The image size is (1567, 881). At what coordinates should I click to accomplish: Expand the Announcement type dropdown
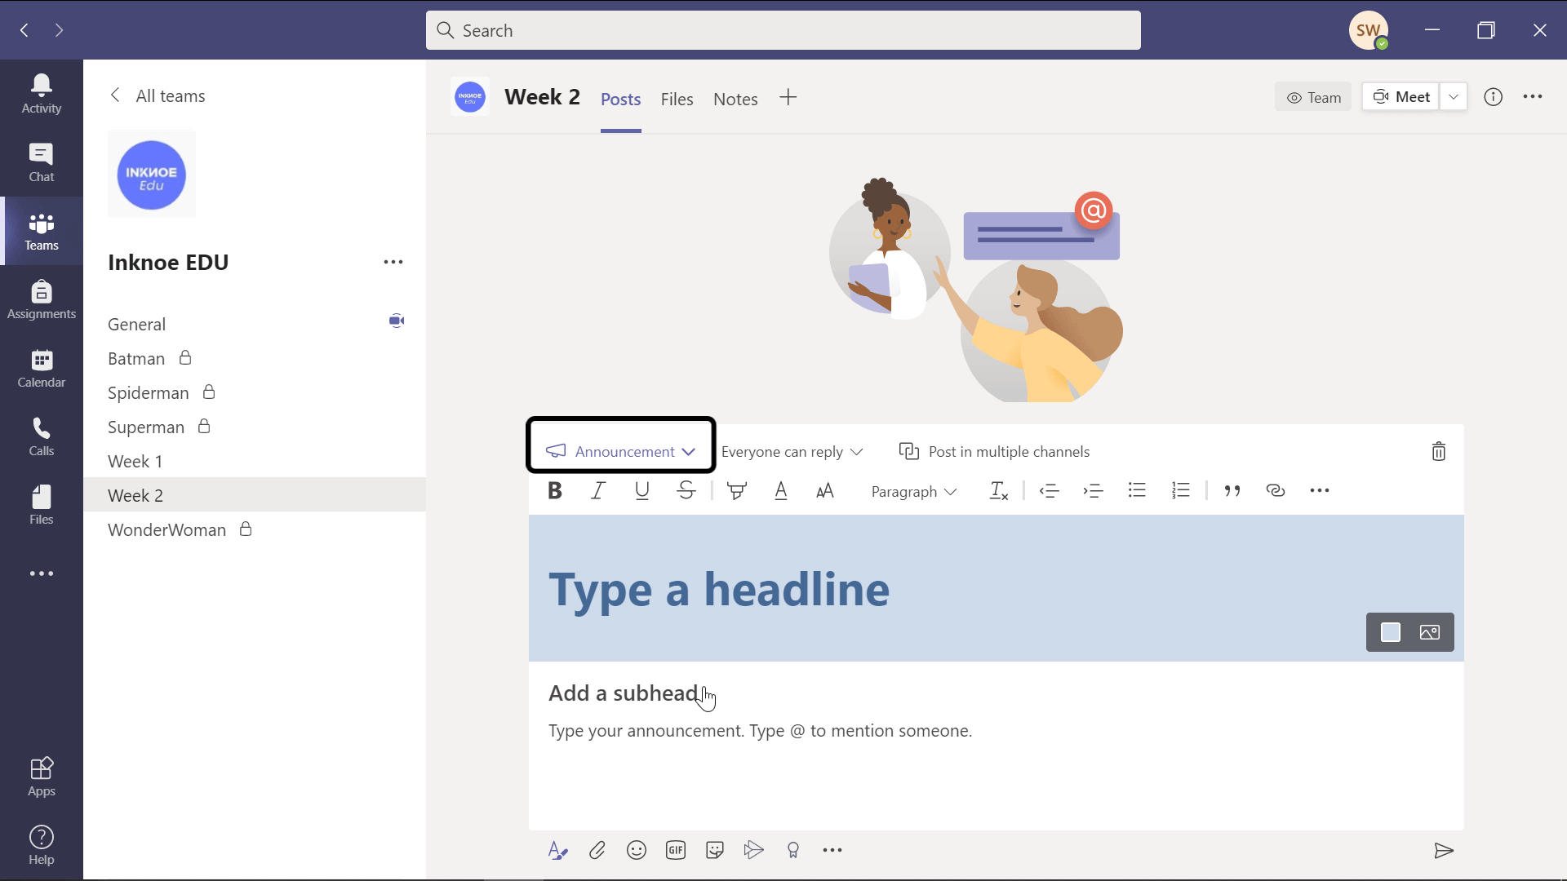click(x=690, y=451)
